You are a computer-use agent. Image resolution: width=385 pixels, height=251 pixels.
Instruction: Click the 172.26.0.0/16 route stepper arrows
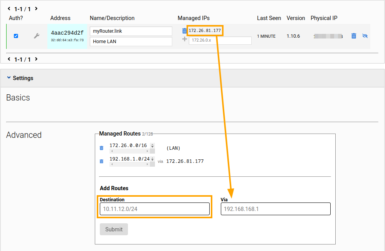pyautogui.click(x=153, y=146)
